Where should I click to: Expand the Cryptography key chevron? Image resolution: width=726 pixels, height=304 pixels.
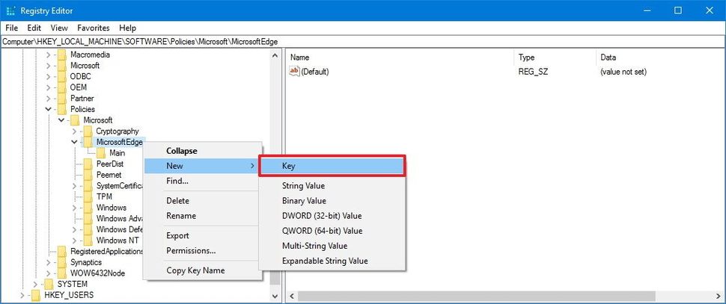click(75, 131)
